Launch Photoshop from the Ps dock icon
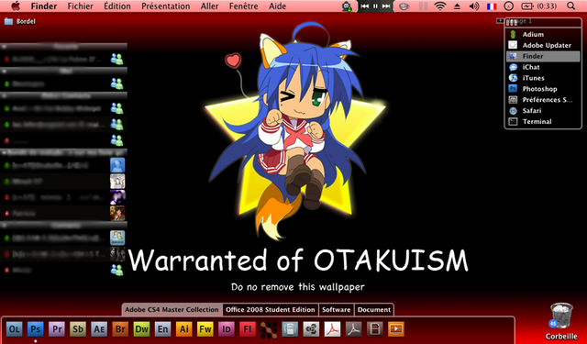Viewport: 587px width, 344px height. tap(35, 329)
